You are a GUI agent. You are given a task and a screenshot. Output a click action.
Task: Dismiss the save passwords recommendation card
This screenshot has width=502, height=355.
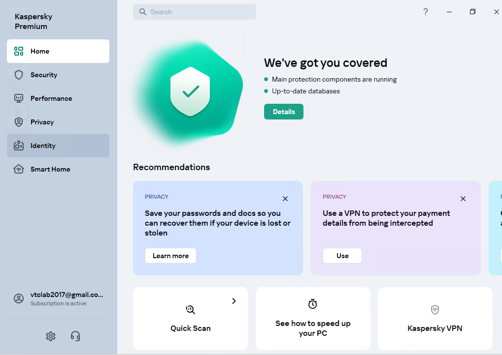coord(285,199)
